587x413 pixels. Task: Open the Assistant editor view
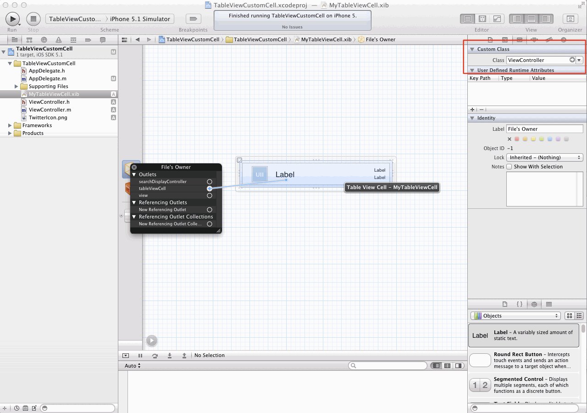point(482,19)
